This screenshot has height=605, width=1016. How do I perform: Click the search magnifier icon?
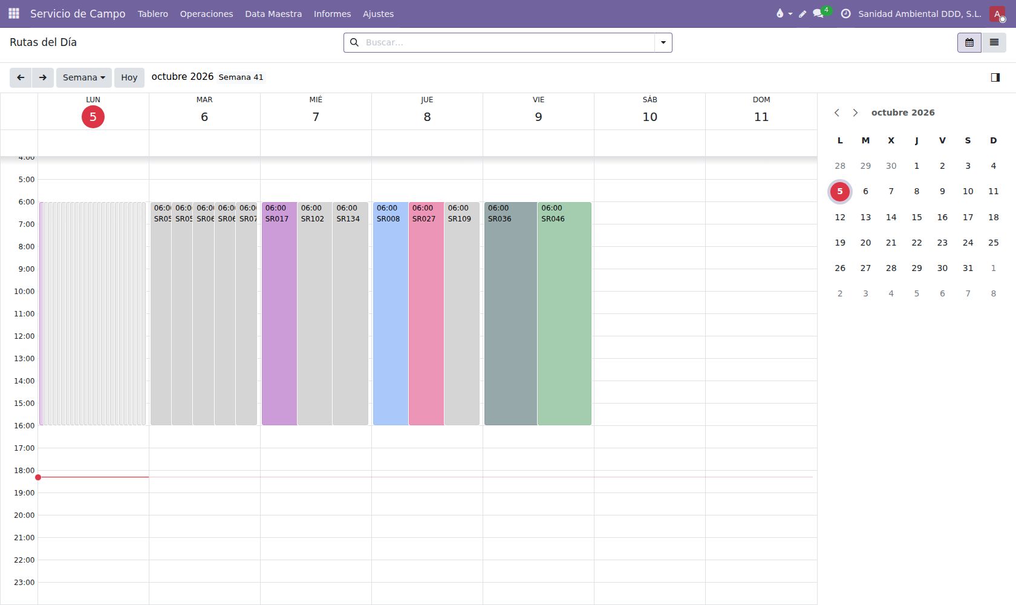pyautogui.click(x=354, y=42)
